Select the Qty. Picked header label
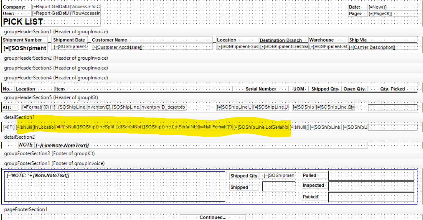This screenshot has width=423, height=220. [393, 89]
